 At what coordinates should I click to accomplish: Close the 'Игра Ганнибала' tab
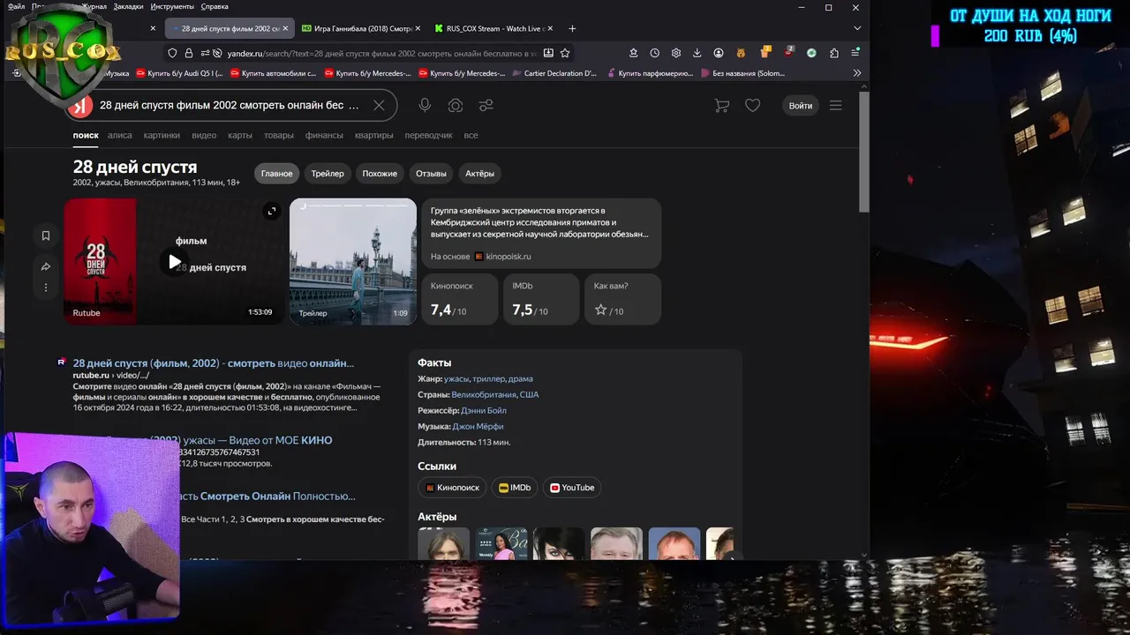[x=418, y=28]
